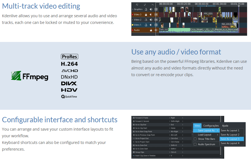Image resolution: width=251 pixels, height=162 pixels.
Task: Click the H.264 format logo
Action: (x=69, y=64)
